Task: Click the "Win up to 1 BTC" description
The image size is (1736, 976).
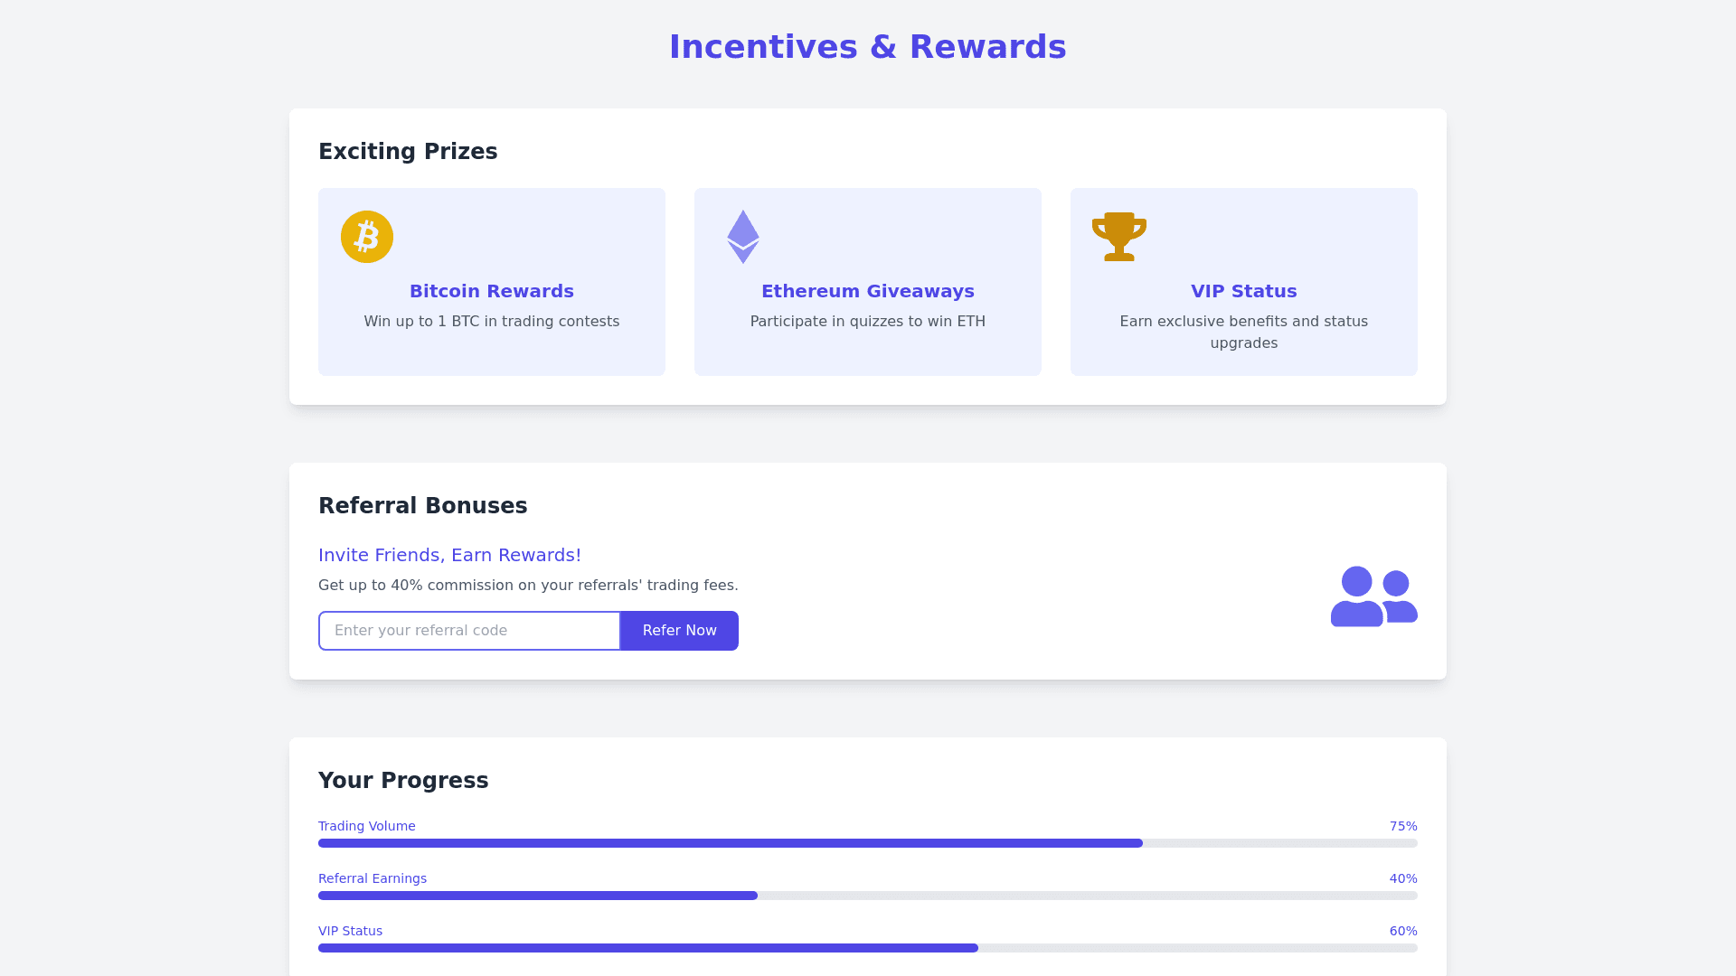Action: tap(492, 322)
